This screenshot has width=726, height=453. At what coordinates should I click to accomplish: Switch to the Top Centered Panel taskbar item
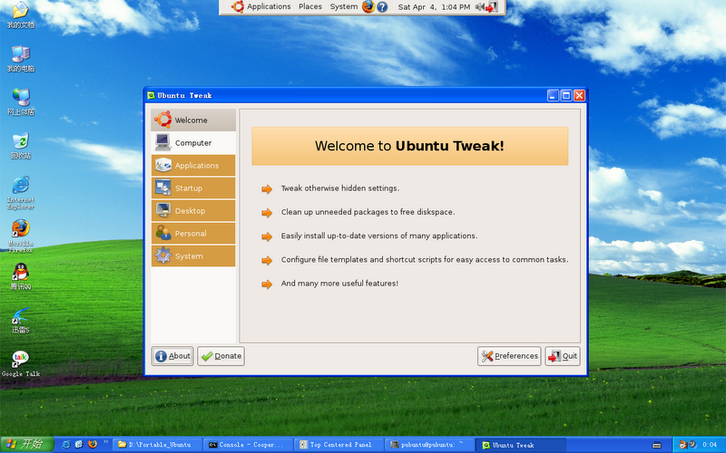click(x=338, y=445)
